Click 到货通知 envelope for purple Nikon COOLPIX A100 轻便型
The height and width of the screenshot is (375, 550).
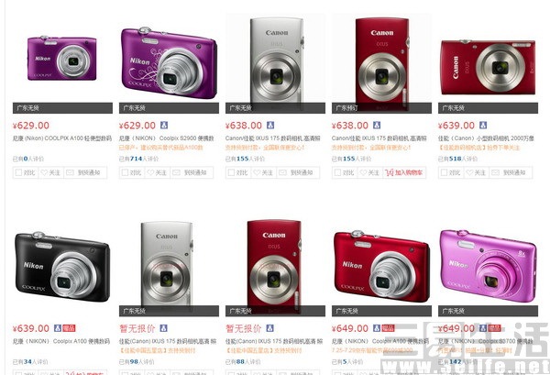(85, 172)
